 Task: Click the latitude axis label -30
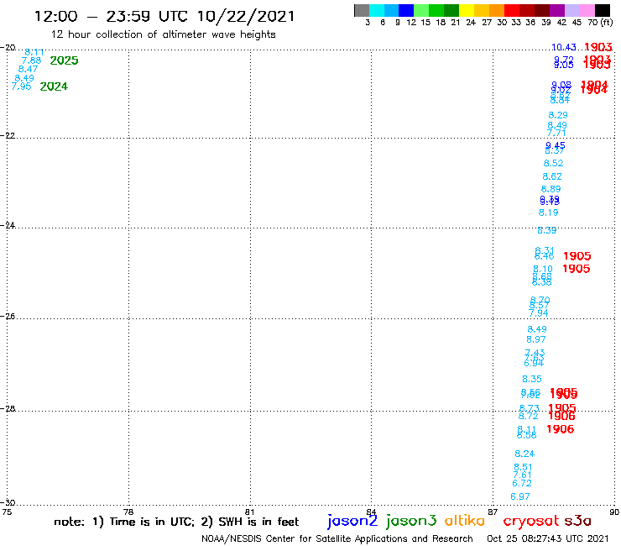point(8,502)
